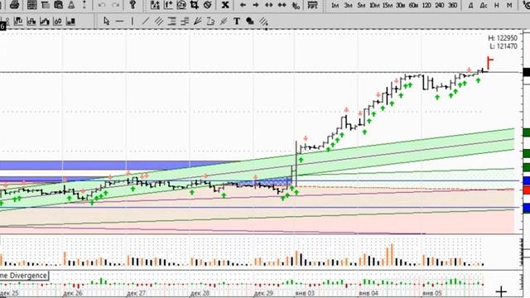The height and width of the screenshot is (298, 530).
Task: Switch chart to 60m timeframe
Action: pyautogui.click(x=413, y=6)
